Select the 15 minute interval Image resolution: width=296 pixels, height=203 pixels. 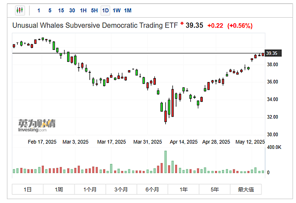(x=61, y=10)
